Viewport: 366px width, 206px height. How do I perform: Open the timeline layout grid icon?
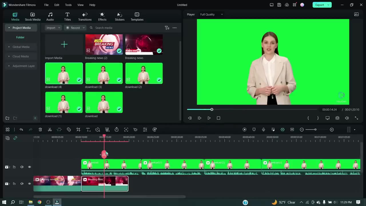click(8, 130)
